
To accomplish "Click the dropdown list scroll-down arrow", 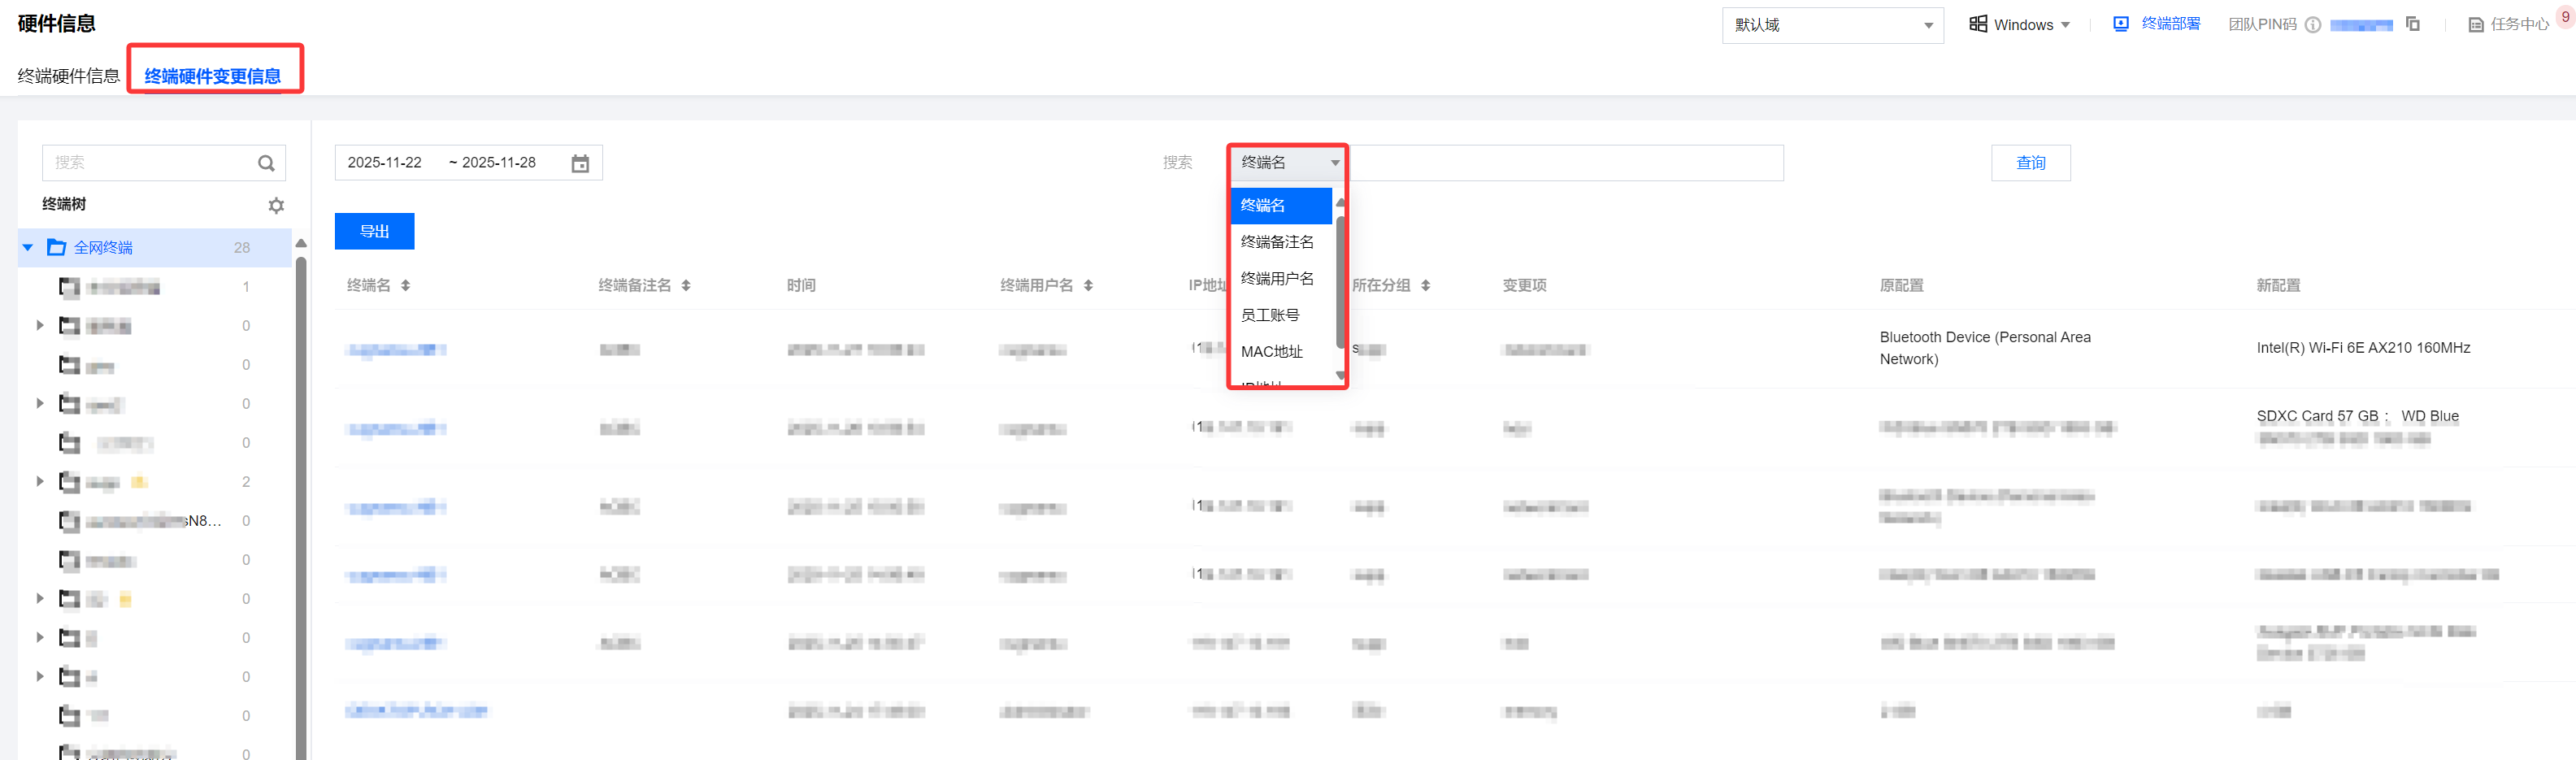I will click(1340, 376).
